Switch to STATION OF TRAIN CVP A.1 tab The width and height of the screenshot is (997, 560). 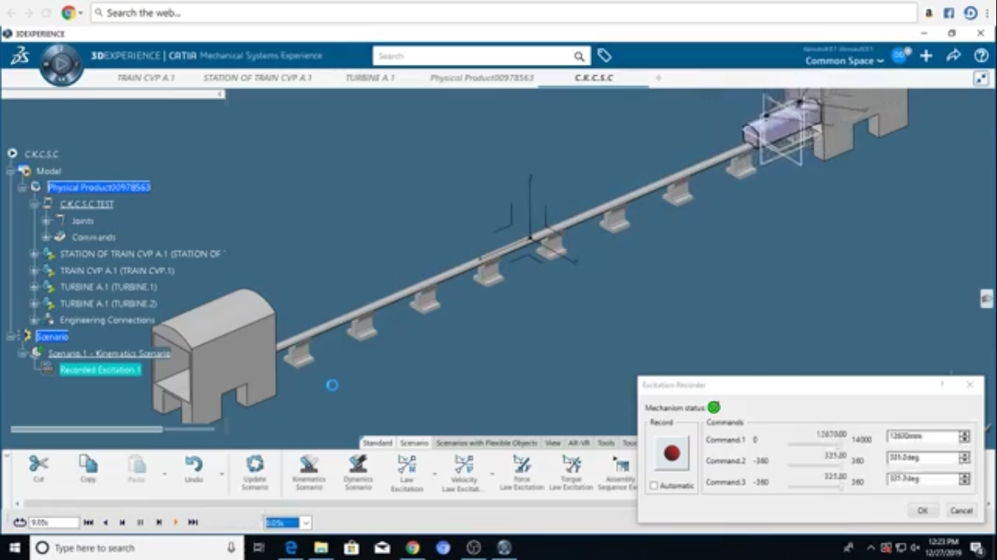pyautogui.click(x=258, y=77)
